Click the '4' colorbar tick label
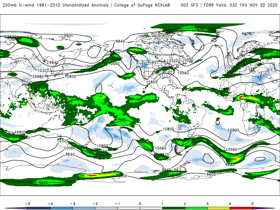The height and width of the screenshot is (210, 280). point(230,204)
